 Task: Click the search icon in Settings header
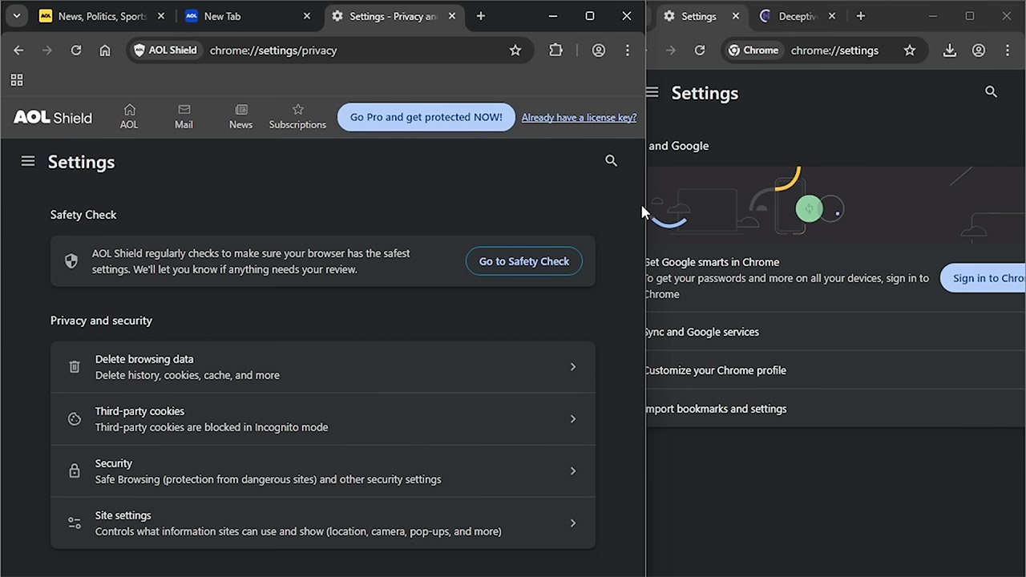tap(611, 160)
